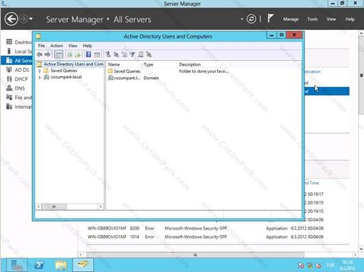Click the volume tray icon
Screen dimensions: 364x272
click(x=318, y=265)
